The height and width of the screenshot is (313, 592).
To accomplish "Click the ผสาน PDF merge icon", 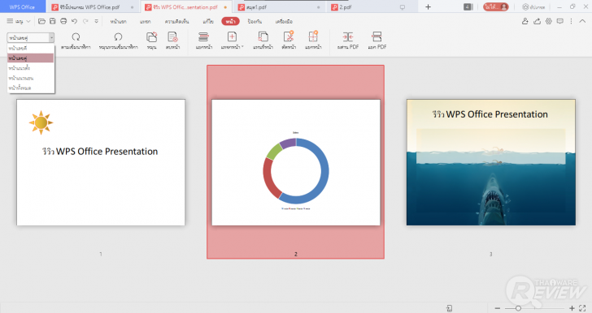I will point(348,36).
